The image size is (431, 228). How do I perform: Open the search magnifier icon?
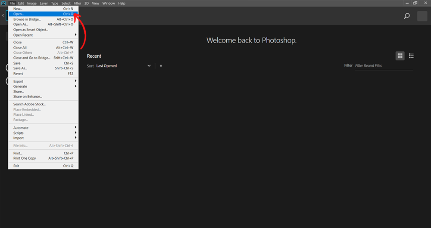pyautogui.click(x=406, y=16)
